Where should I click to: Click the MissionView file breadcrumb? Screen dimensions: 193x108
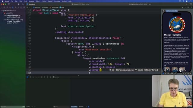click(54, 7)
